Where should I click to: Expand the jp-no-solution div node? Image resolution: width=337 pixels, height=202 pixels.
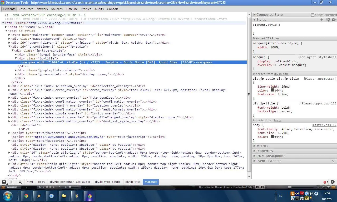pyautogui.click(x=16, y=74)
